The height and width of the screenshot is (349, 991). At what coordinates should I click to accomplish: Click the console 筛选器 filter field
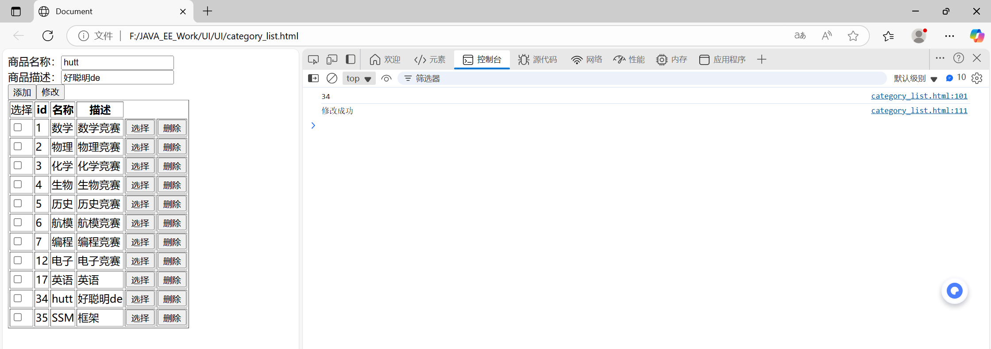[642, 78]
